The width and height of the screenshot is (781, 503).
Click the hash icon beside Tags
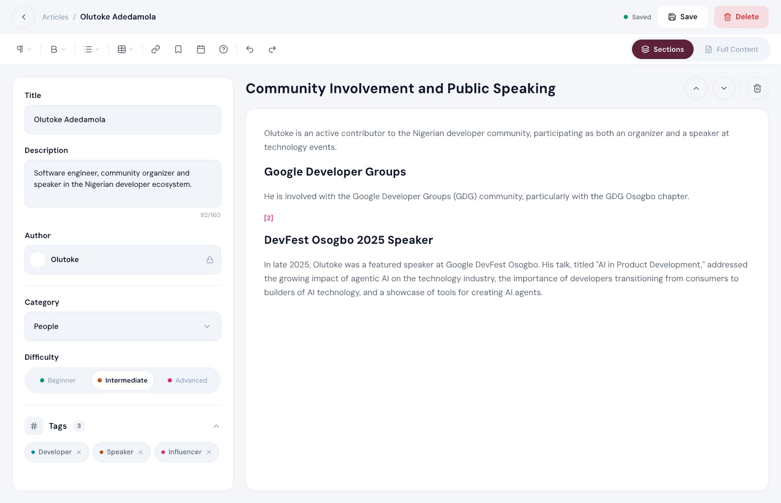pyautogui.click(x=34, y=426)
